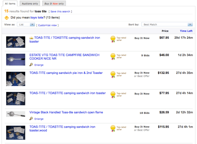Select the Buy It Now only tab
The height and width of the screenshot is (144, 197).
(54, 3)
